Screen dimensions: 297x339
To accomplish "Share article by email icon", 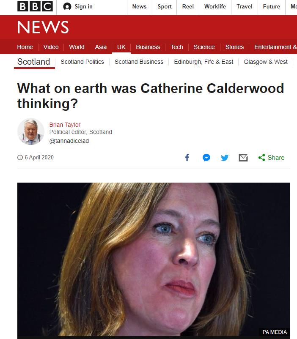I will [243, 158].
